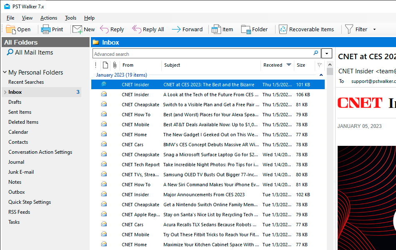This screenshot has width=396, height=250.
Task: Click envelope icon of Fitbit Tricks email
Action: click(x=104, y=234)
